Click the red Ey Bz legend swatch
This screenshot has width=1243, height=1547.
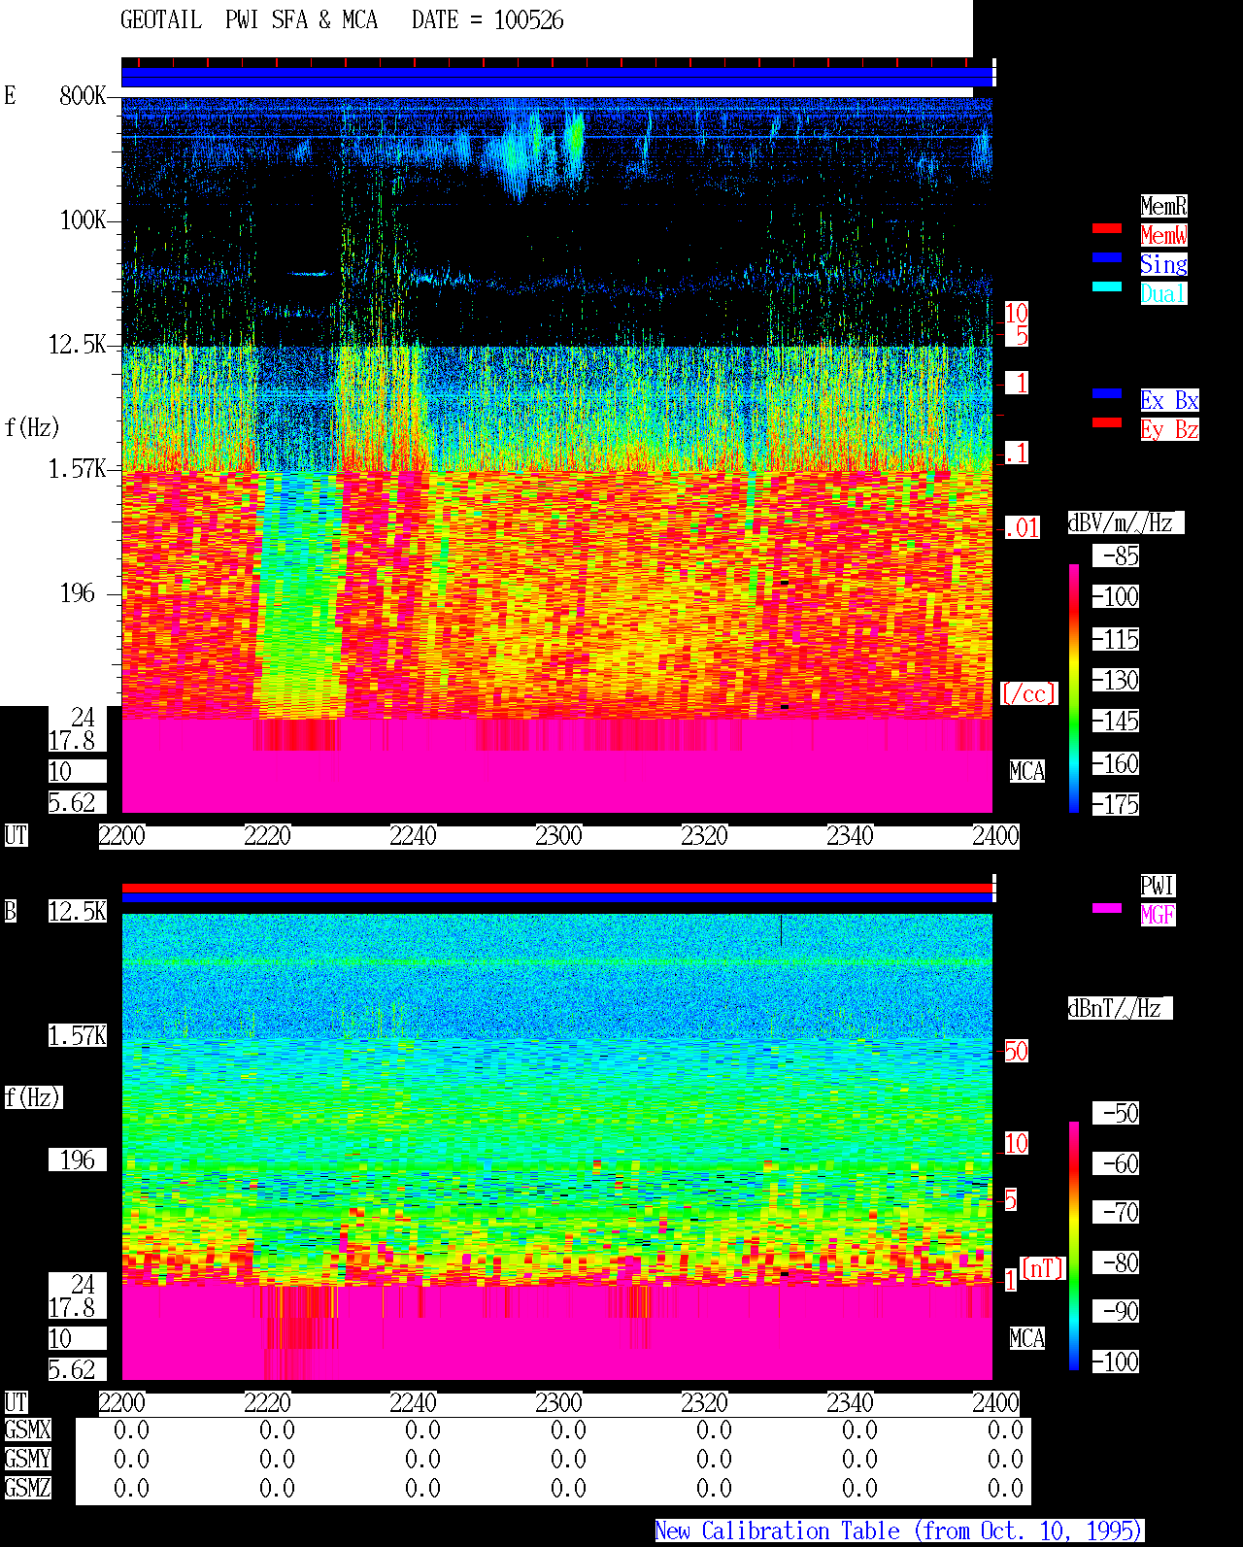1107,422
